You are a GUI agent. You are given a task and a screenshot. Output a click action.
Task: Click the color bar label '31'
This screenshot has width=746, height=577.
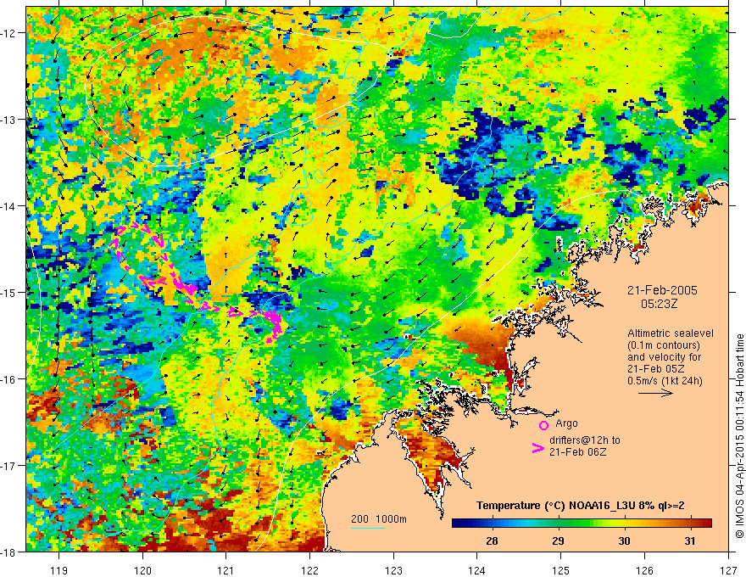click(x=690, y=541)
